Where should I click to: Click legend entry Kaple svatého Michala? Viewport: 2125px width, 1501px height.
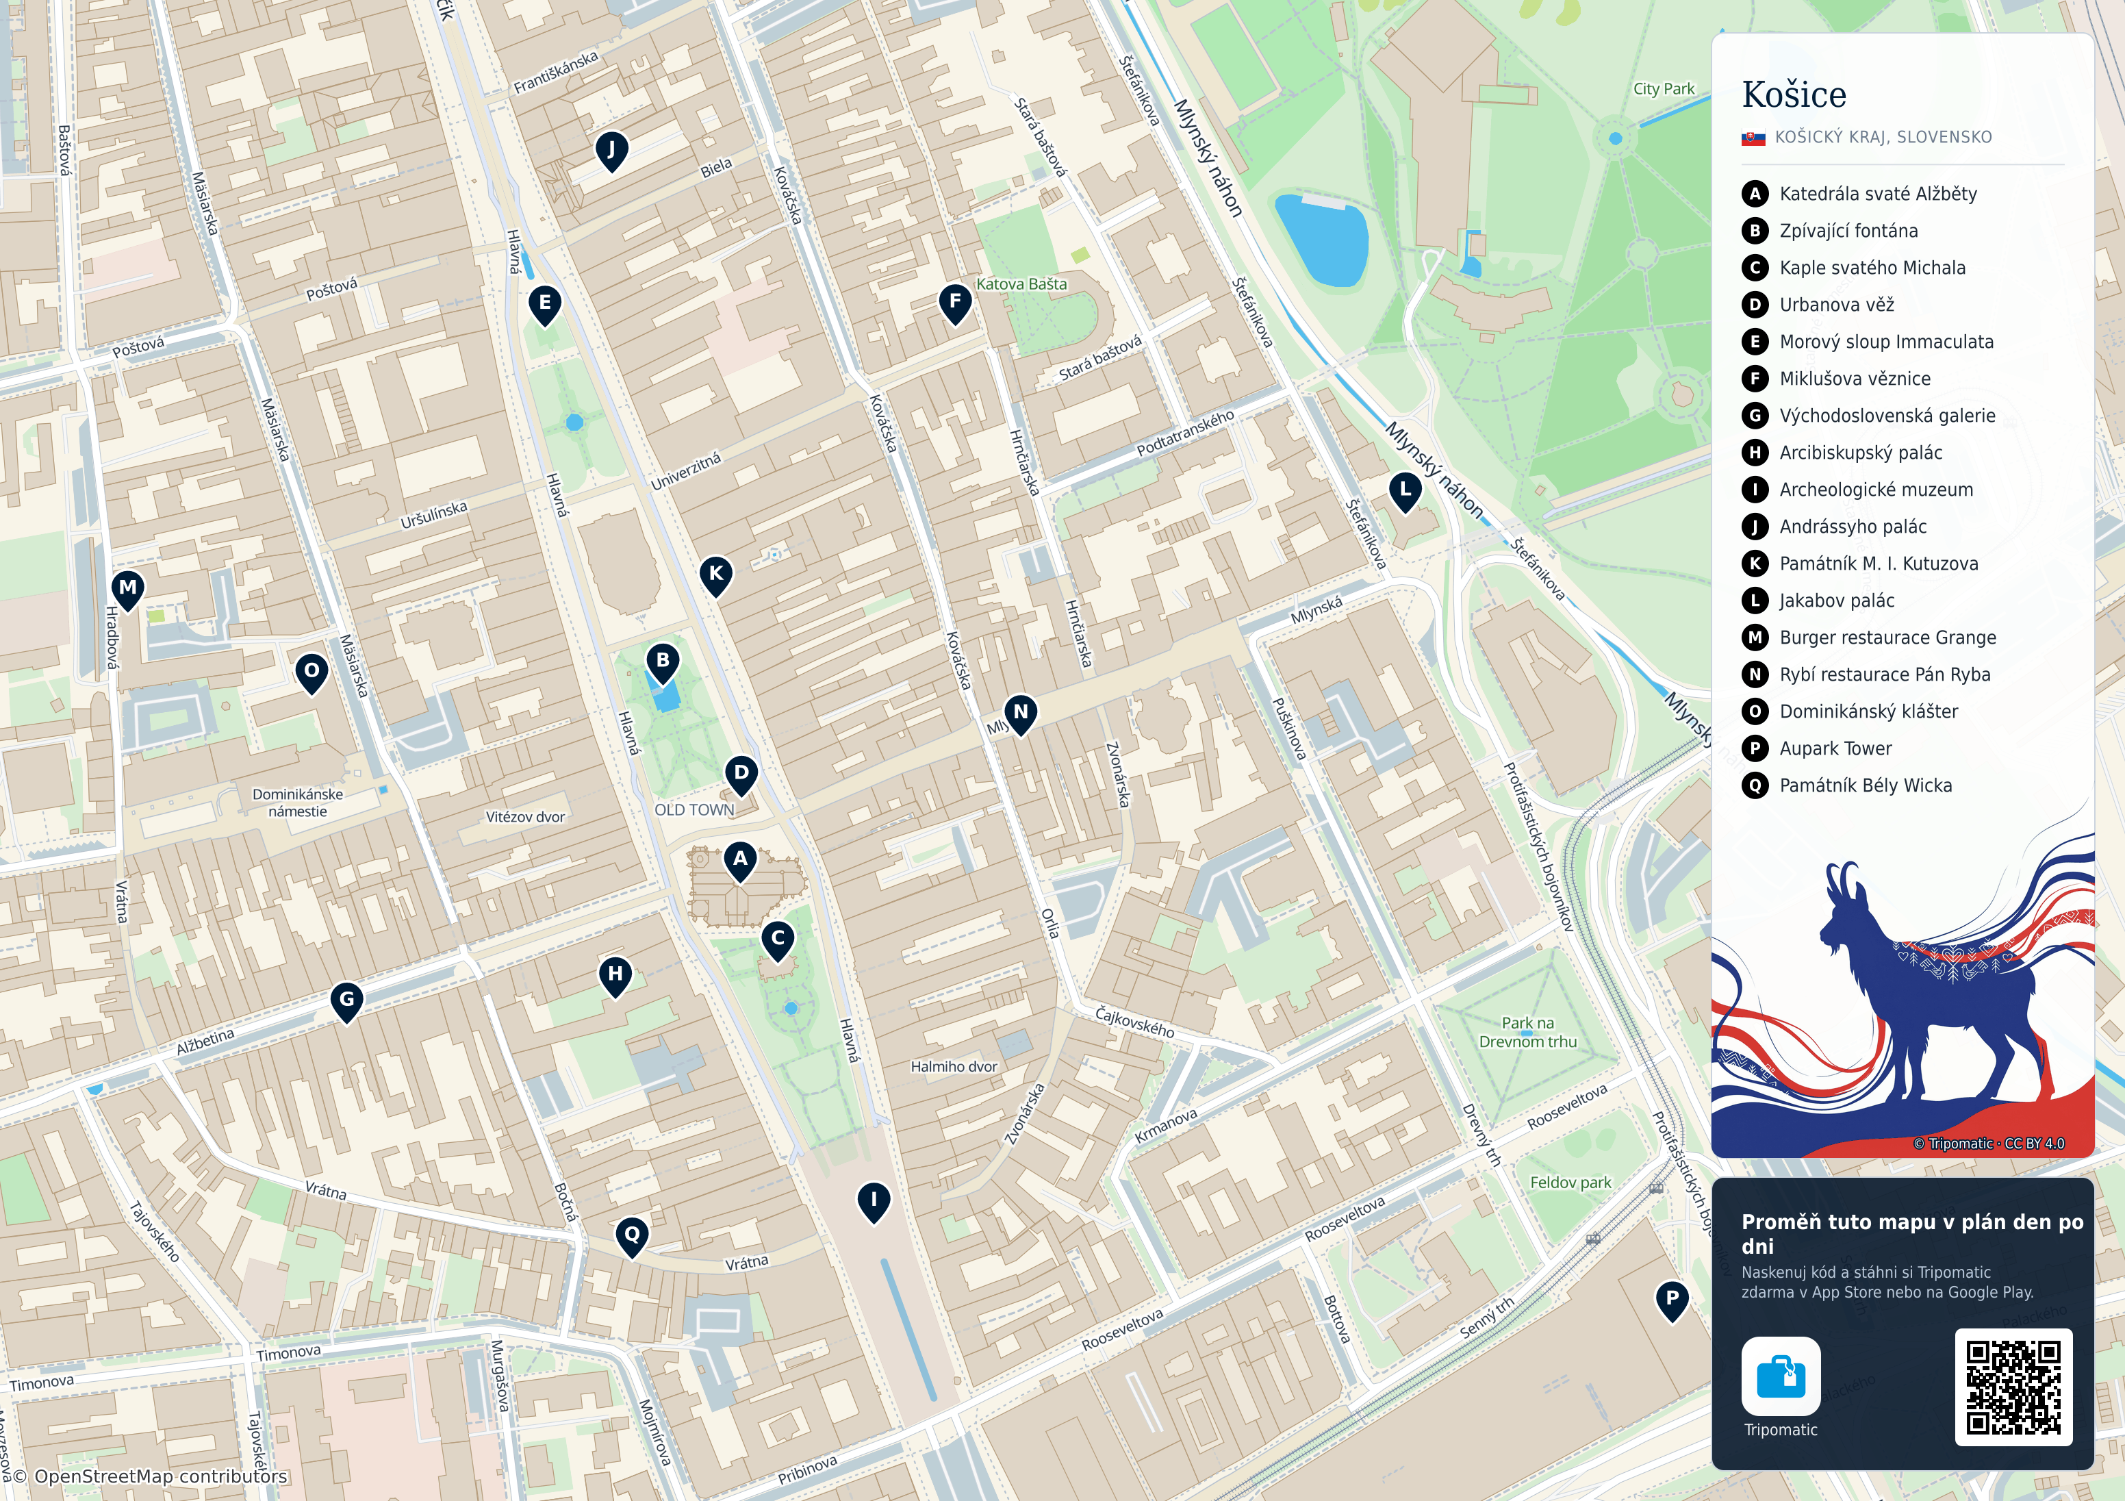click(1854, 268)
